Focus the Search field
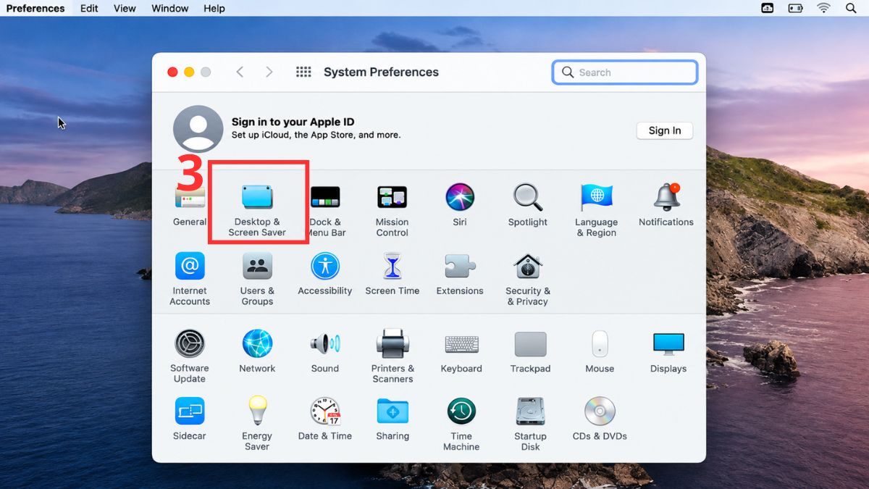The height and width of the screenshot is (489, 869). [x=625, y=72]
